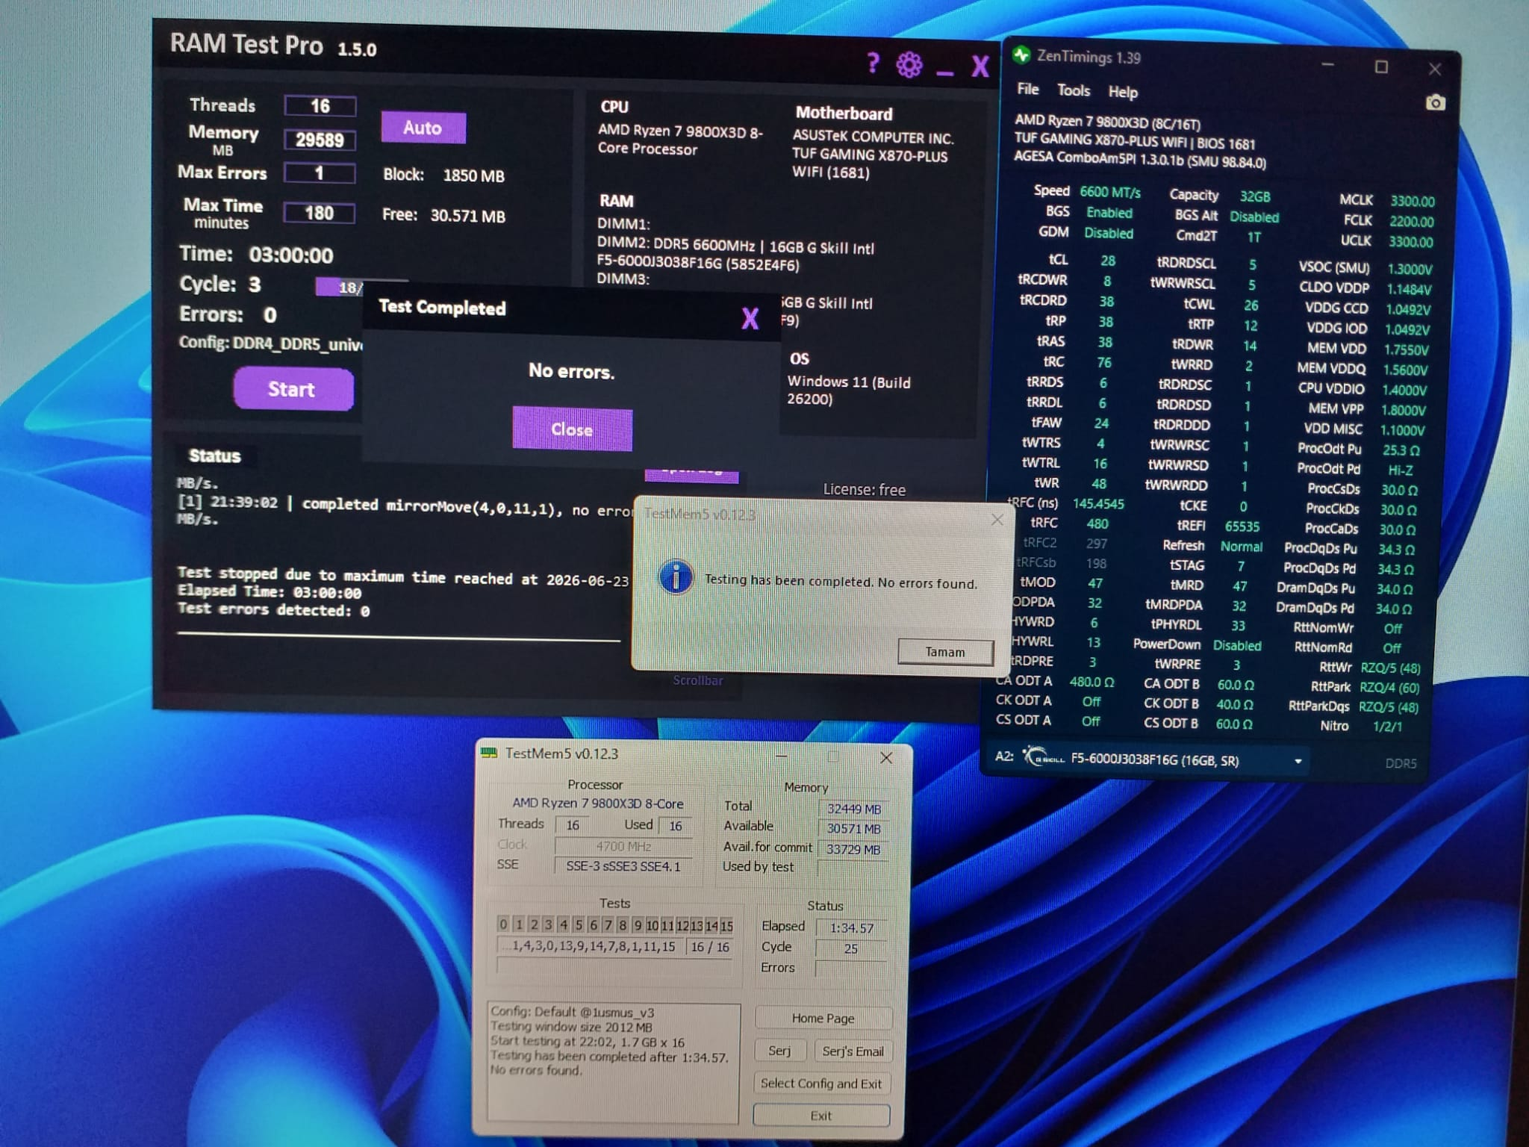Focus the Memory MB input field

pyautogui.click(x=320, y=140)
